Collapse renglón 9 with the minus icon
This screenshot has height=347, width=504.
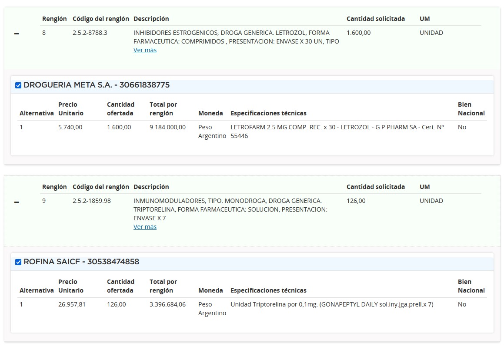tap(17, 202)
